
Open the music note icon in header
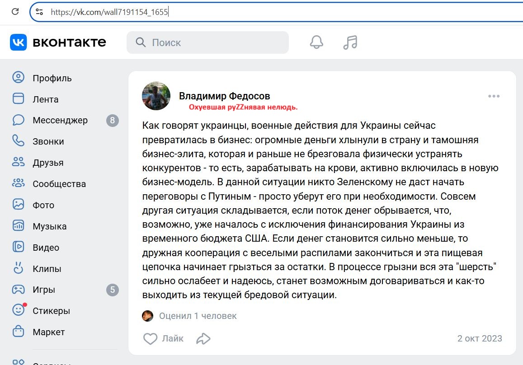pyautogui.click(x=350, y=42)
